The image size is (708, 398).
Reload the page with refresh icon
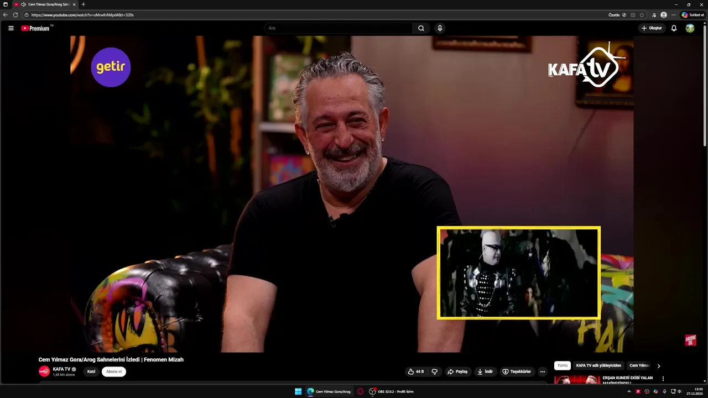click(15, 15)
